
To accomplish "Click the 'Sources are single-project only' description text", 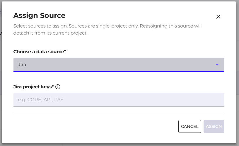I will point(104,26).
